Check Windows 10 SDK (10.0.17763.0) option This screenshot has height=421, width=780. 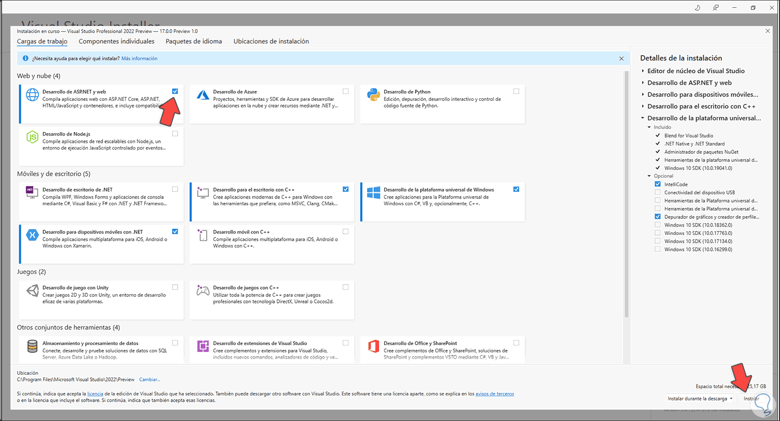[x=658, y=233]
